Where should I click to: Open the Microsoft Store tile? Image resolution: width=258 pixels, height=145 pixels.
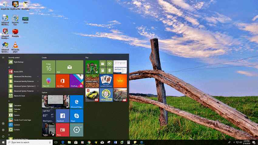(56, 102)
